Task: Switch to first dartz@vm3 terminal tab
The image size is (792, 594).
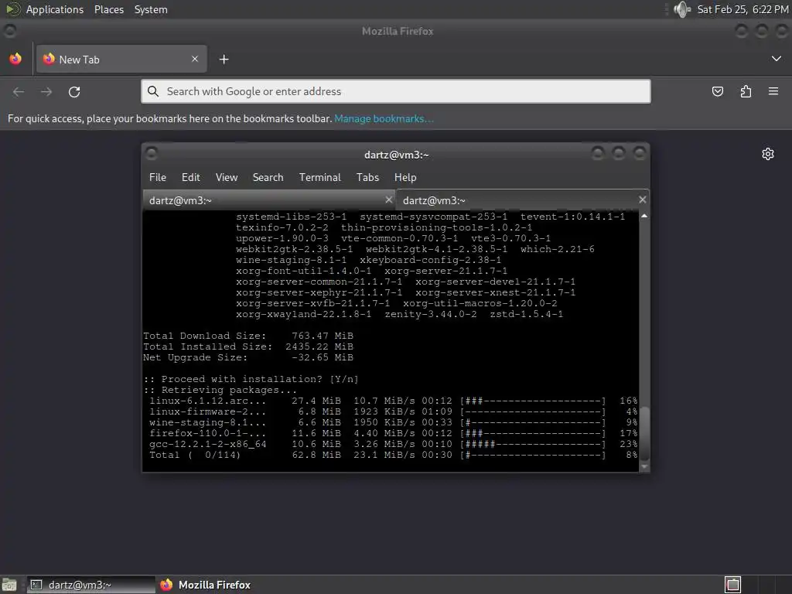Action: pyautogui.click(x=269, y=200)
